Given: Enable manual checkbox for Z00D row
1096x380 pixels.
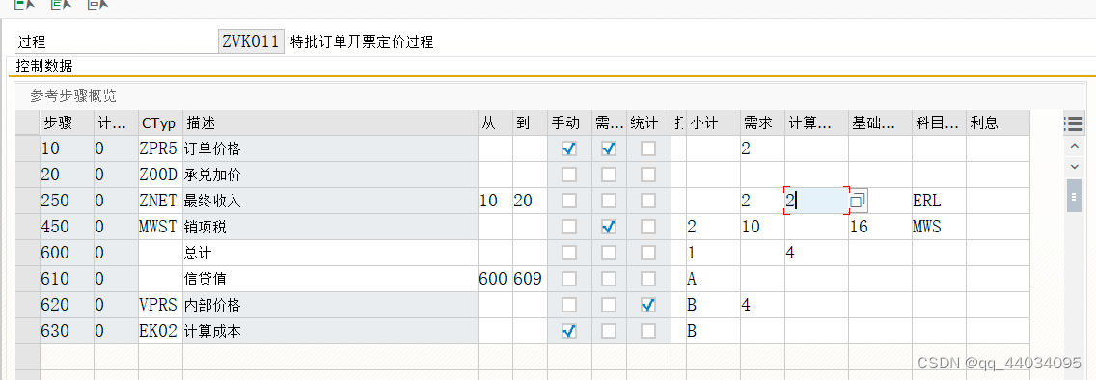Looking at the screenshot, I should coord(569,175).
